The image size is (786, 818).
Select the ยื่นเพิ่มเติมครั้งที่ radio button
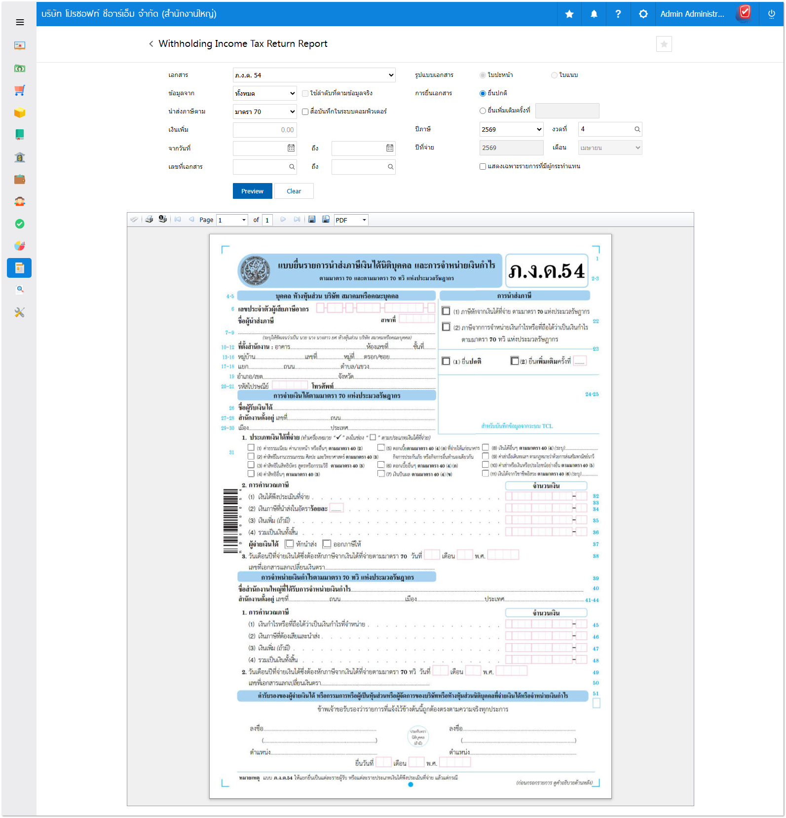click(483, 111)
